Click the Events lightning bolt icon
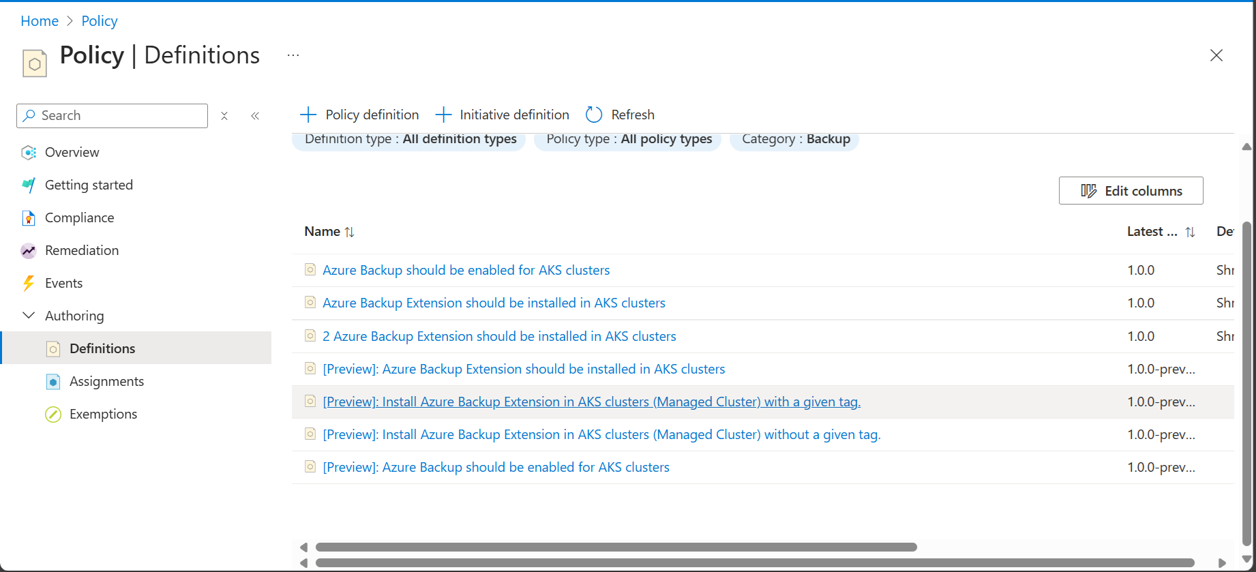 pyautogui.click(x=29, y=283)
